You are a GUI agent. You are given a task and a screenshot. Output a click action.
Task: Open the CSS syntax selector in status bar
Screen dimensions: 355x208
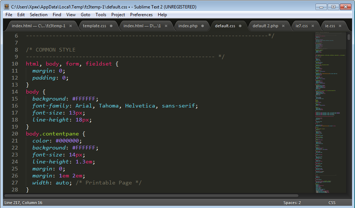[x=332, y=202]
